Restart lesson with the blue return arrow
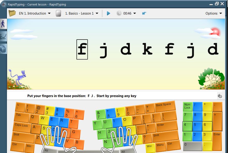228x153 pixels. pyautogui.click(x=144, y=13)
